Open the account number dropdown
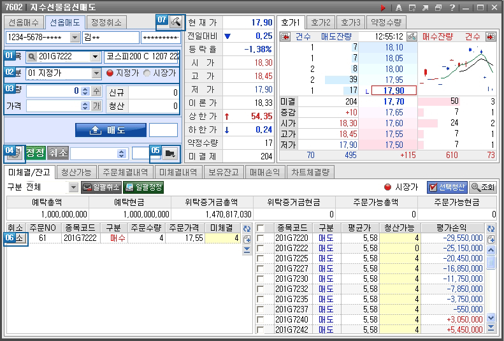Viewport: 504px width, 341px height. (x=75, y=38)
